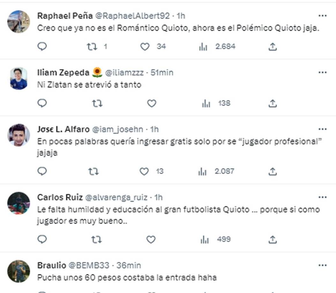Image resolution: width=336 pixels, height=293 pixels.
Task: Like Jose L. Alfaro's tweet
Action: click(x=146, y=171)
